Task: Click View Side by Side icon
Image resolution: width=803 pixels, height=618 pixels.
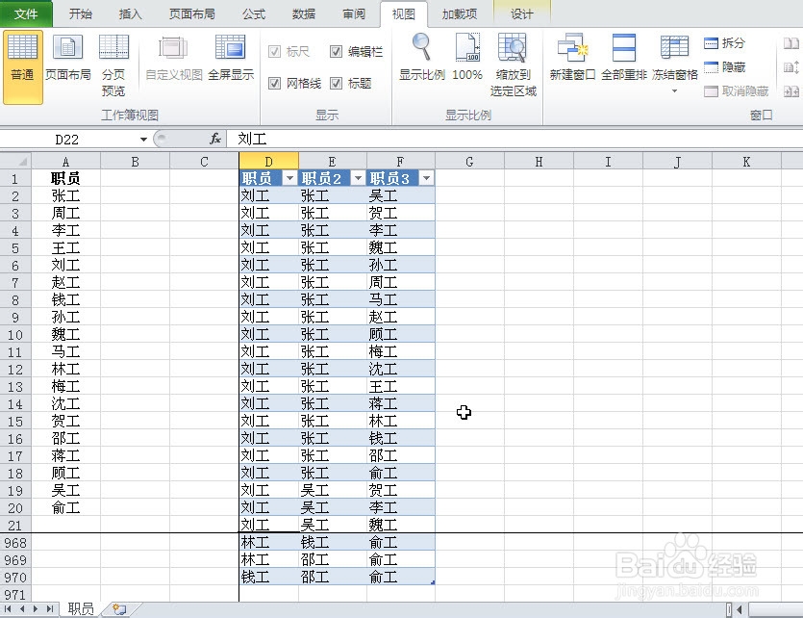Action: click(x=791, y=43)
